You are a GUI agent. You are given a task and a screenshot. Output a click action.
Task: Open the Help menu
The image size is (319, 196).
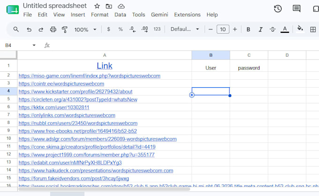click(x=212, y=15)
